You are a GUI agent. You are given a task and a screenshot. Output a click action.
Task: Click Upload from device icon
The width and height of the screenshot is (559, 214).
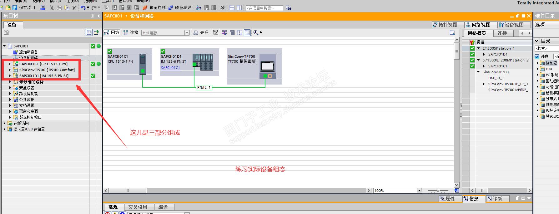[122, 8]
